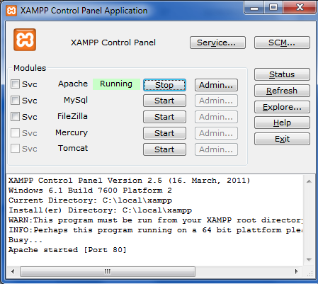The width and height of the screenshot is (318, 284).
Task: Close the XAMPP Control Panel window
Action: coord(300,8)
